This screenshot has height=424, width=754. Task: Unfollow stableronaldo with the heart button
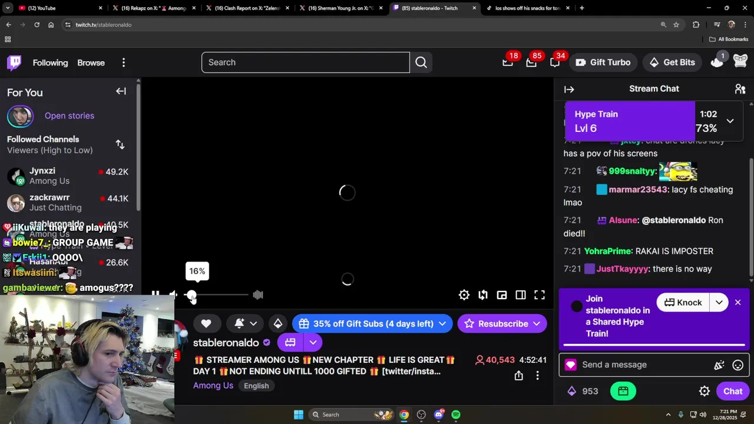coord(206,324)
